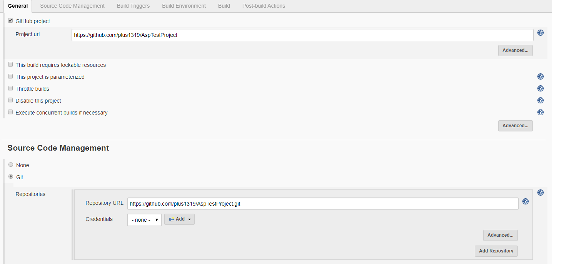Screen dimensions: 564x264
Task: Open help for Disable this project
Action: 540,100
